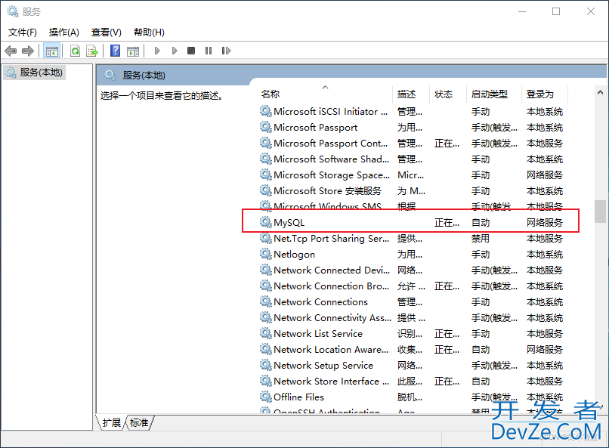
Task: Sort by the 启动类型 column header
Action: pos(493,94)
